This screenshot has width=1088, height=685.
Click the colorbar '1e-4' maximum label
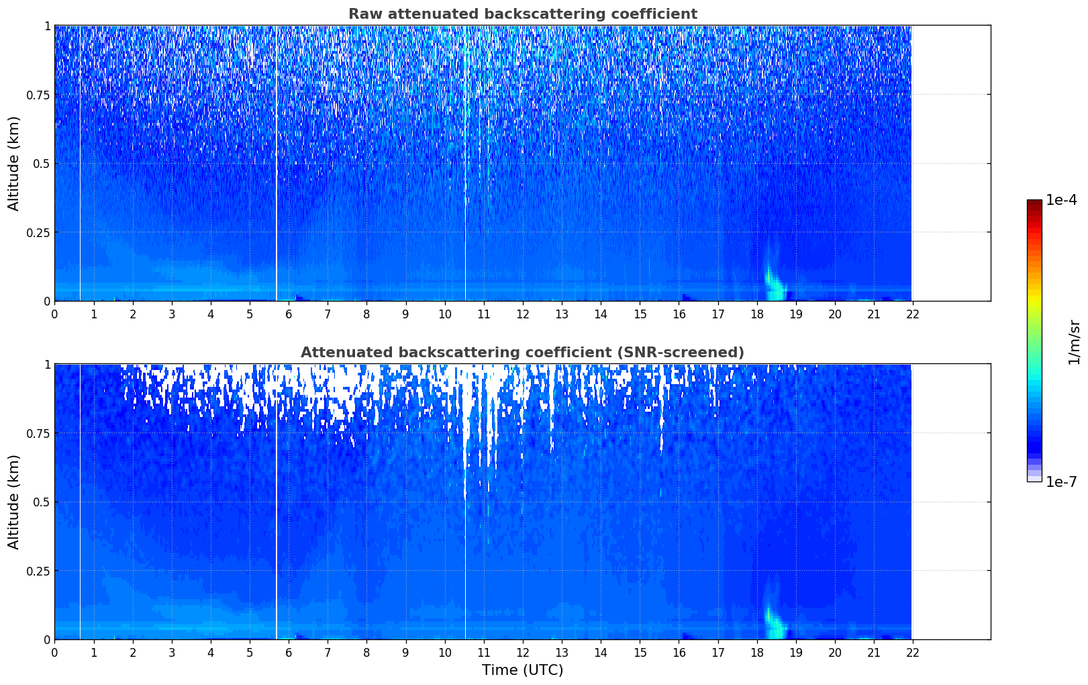(x=1061, y=200)
